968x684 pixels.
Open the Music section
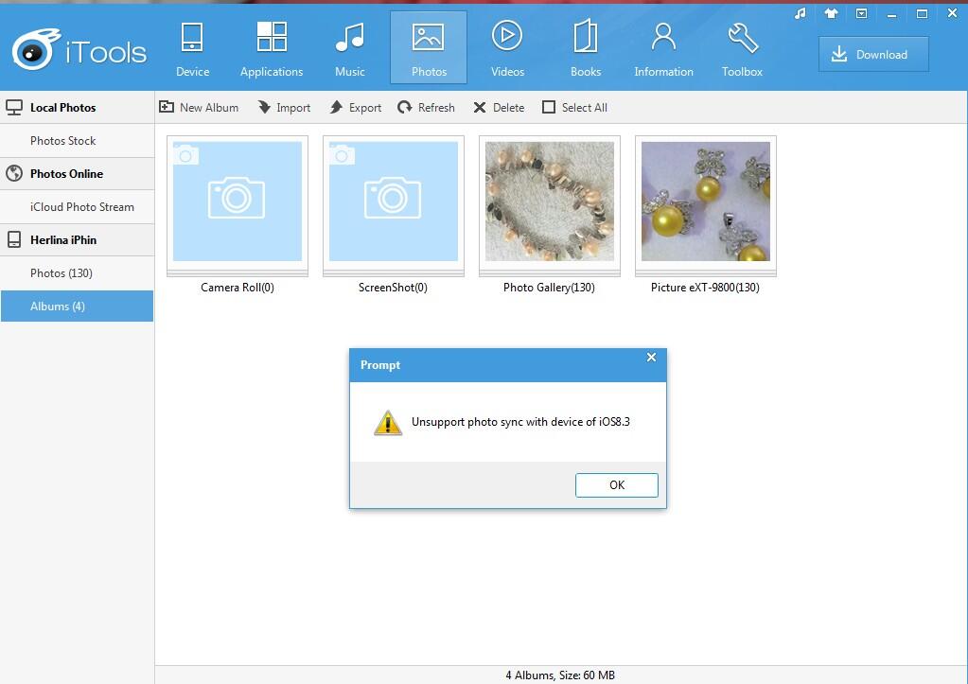[x=350, y=50]
